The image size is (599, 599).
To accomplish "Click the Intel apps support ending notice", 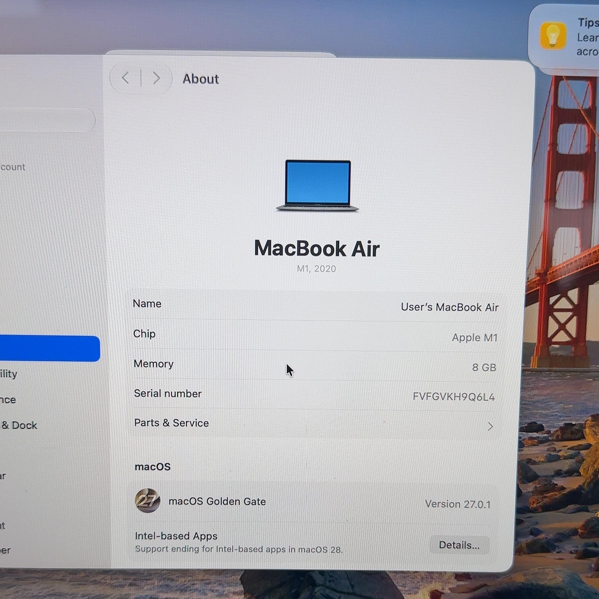I will tap(239, 549).
